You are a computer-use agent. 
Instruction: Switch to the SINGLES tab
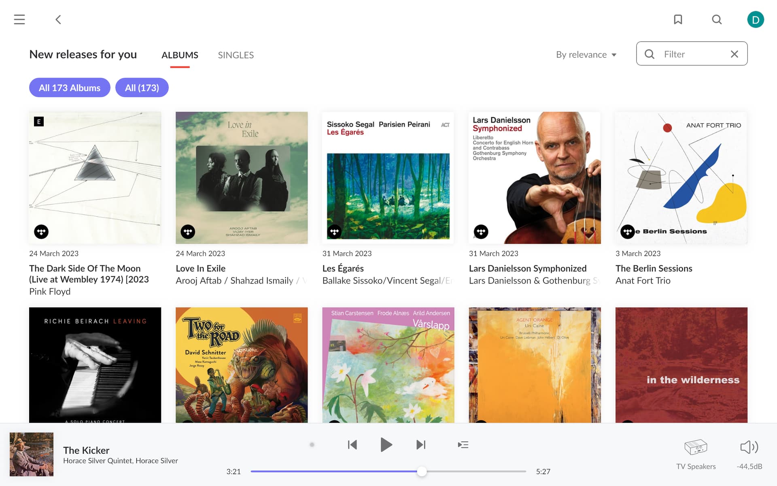click(x=236, y=55)
